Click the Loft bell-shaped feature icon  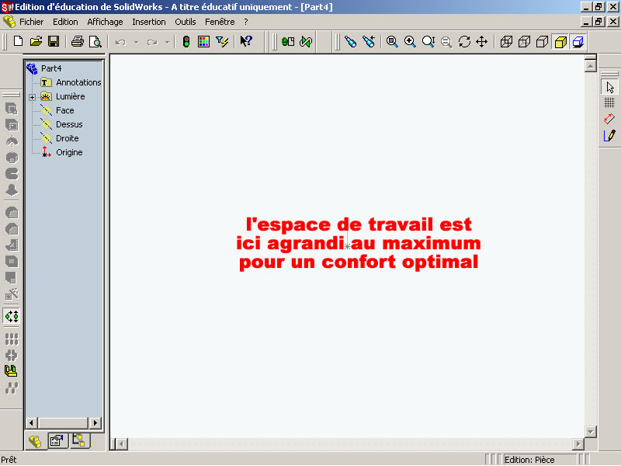tap(12, 190)
